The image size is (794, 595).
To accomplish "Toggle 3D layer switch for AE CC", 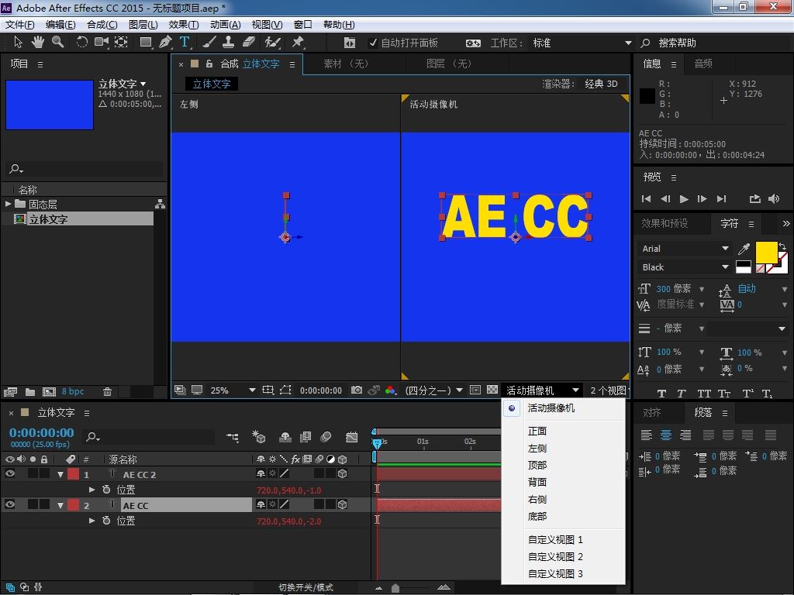I will point(343,504).
